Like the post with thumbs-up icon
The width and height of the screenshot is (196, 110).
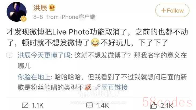[x=153, y=105]
